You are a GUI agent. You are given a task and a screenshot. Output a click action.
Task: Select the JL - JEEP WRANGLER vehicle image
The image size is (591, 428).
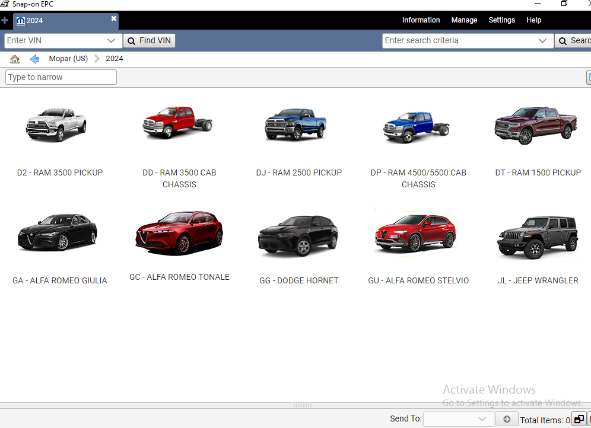pos(537,238)
